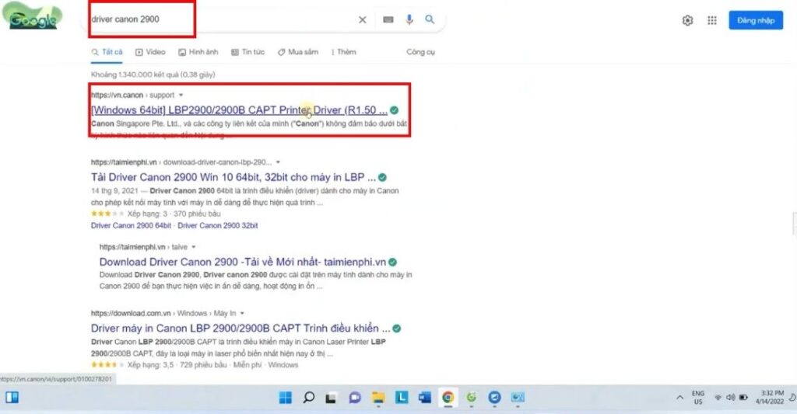Switch to the Hình ảnh images tab
The width and height of the screenshot is (797, 414).
pyautogui.click(x=198, y=52)
